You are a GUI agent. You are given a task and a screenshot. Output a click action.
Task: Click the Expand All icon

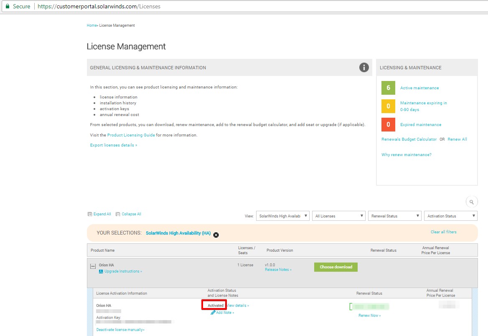[x=90, y=214]
